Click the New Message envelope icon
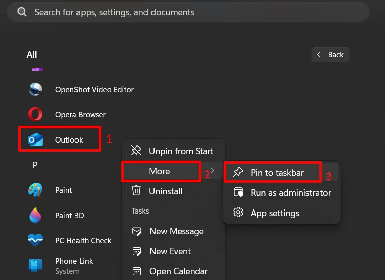The height and width of the screenshot is (280, 385). click(x=137, y=231)
